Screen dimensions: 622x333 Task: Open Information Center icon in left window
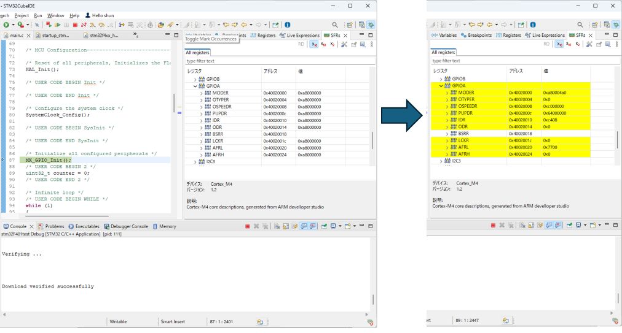[x=288, y=25]
